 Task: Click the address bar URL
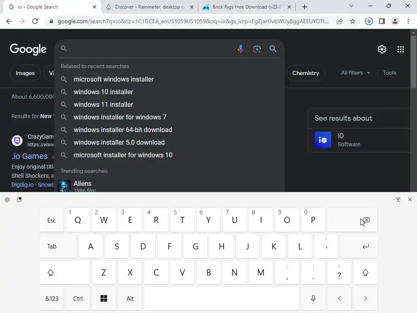pyautogui.click(x=193, y=21)
